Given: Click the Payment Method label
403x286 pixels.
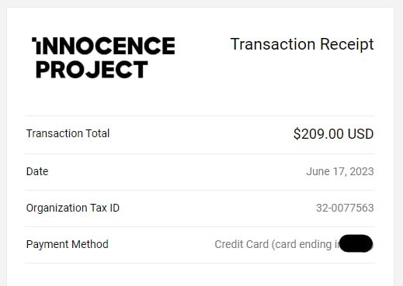Looking at the screenshot, I should pos(68,244).
